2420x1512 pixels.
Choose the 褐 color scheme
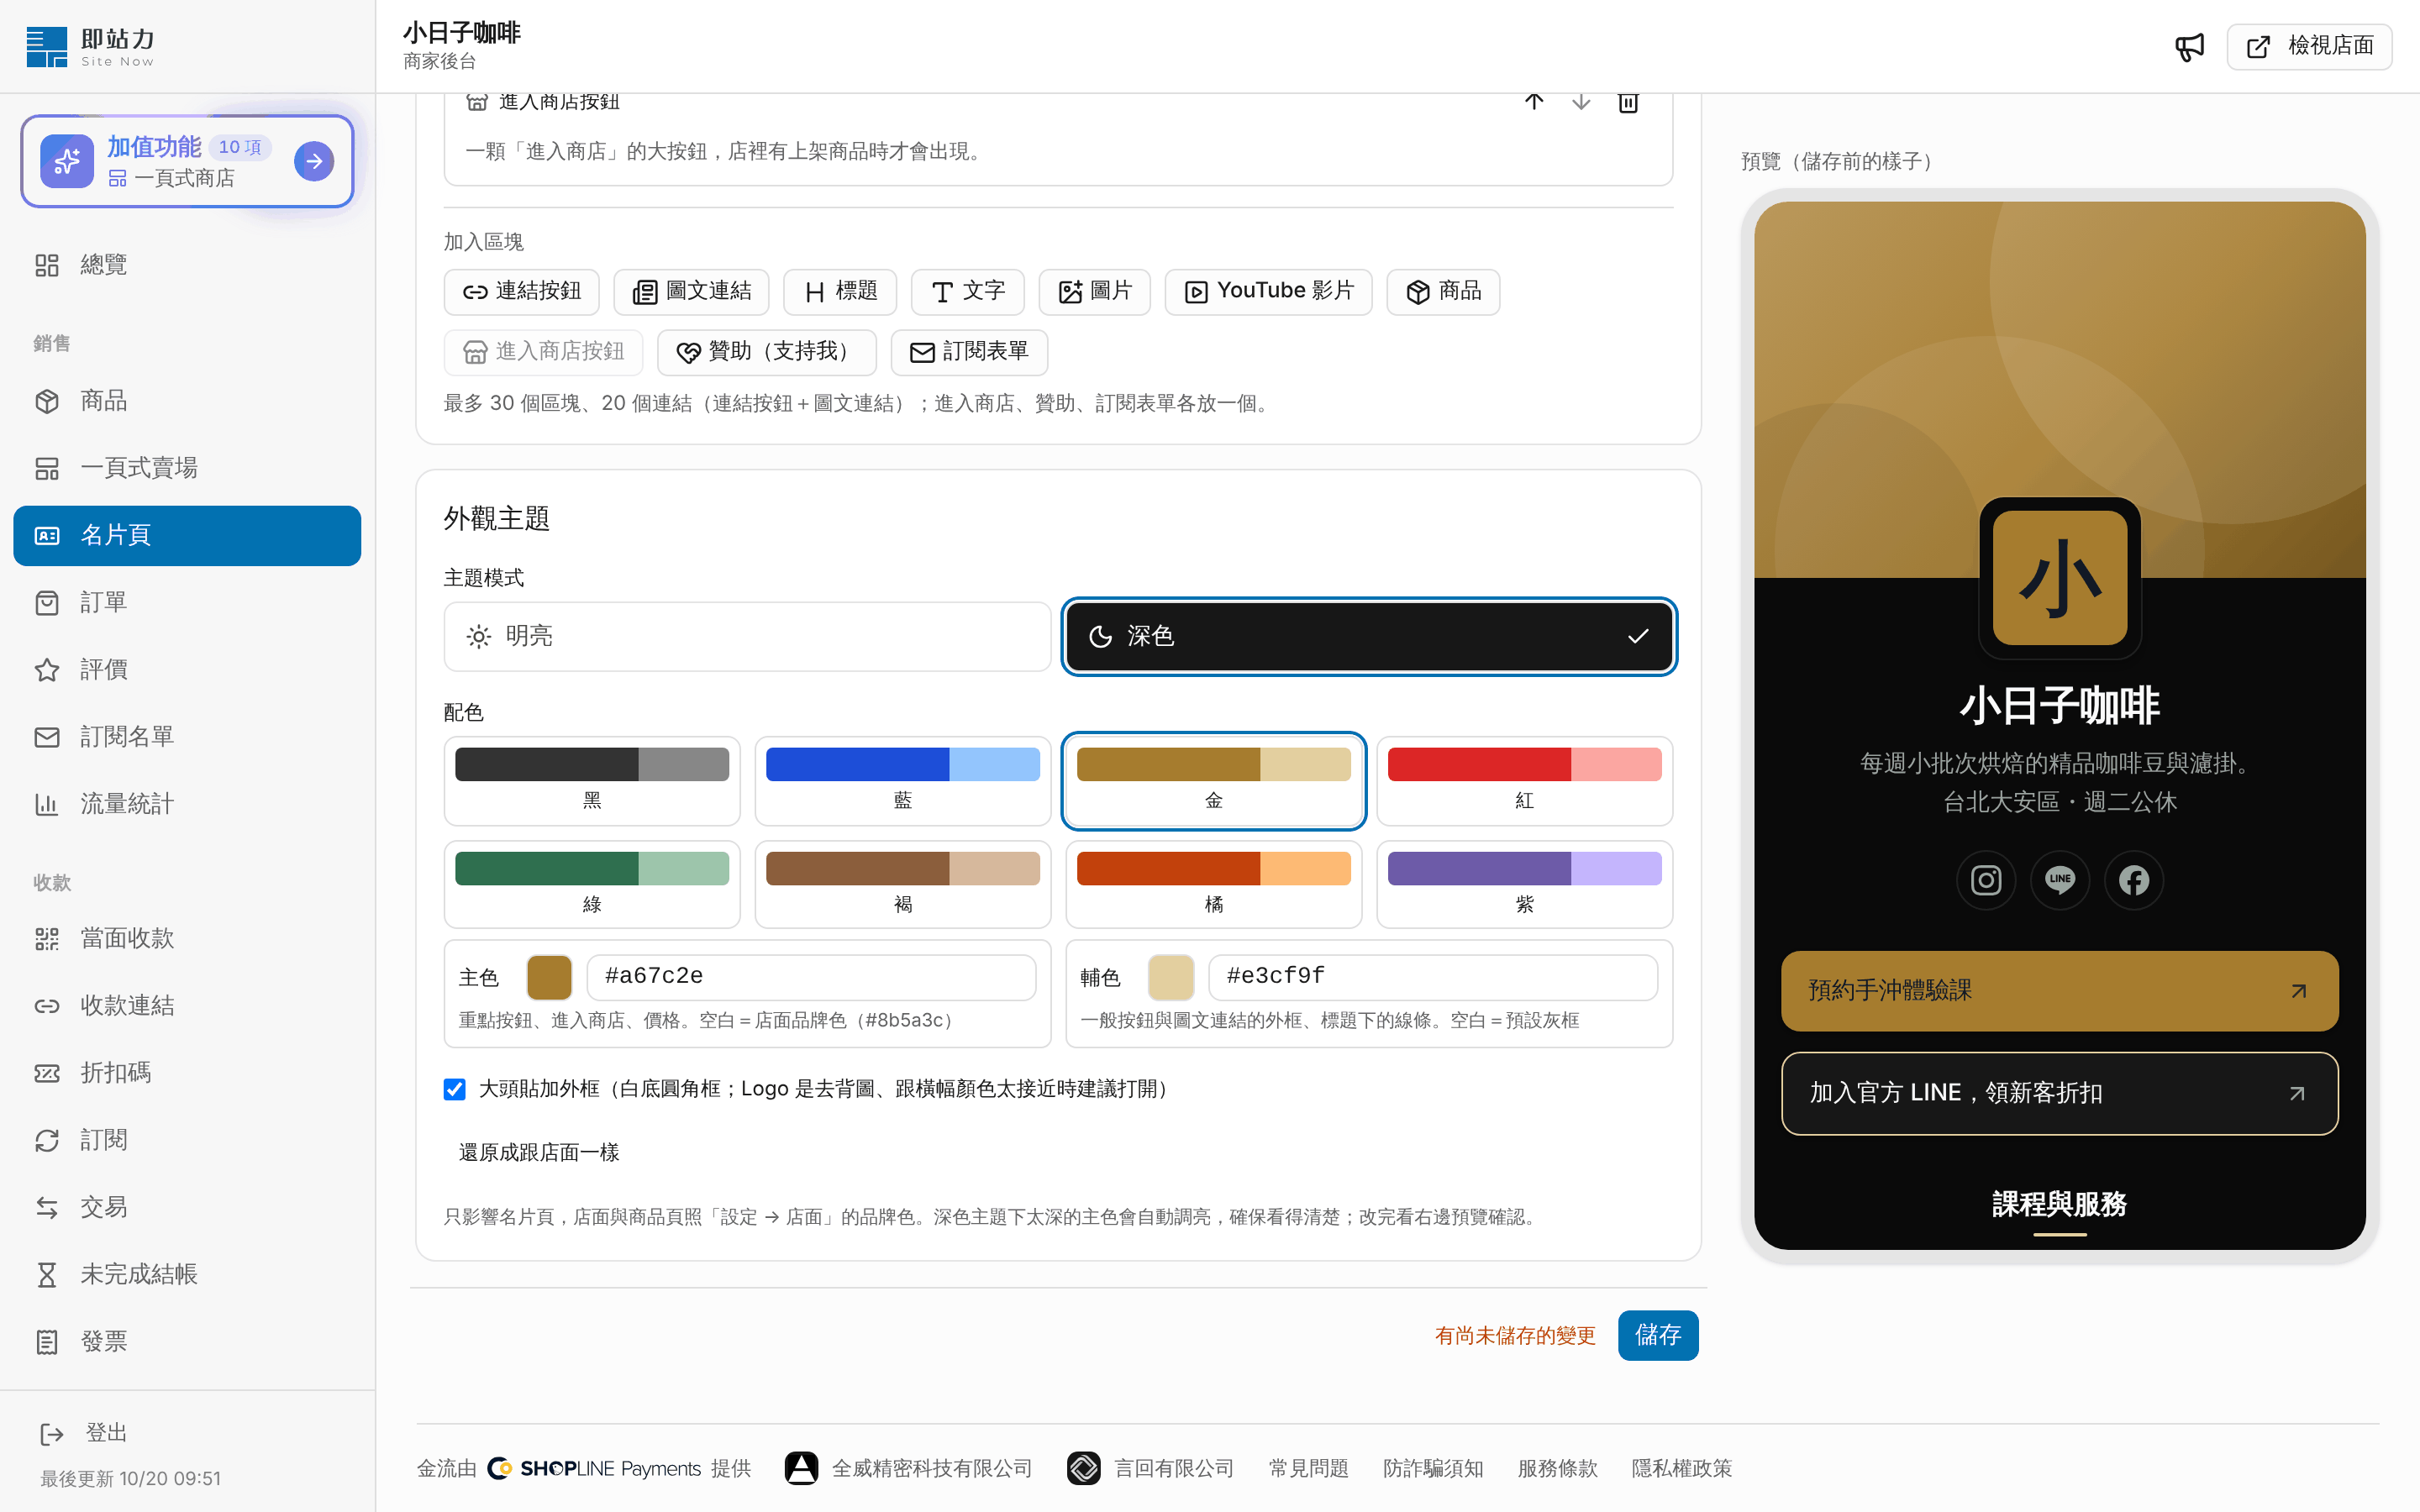coord(902,885)
